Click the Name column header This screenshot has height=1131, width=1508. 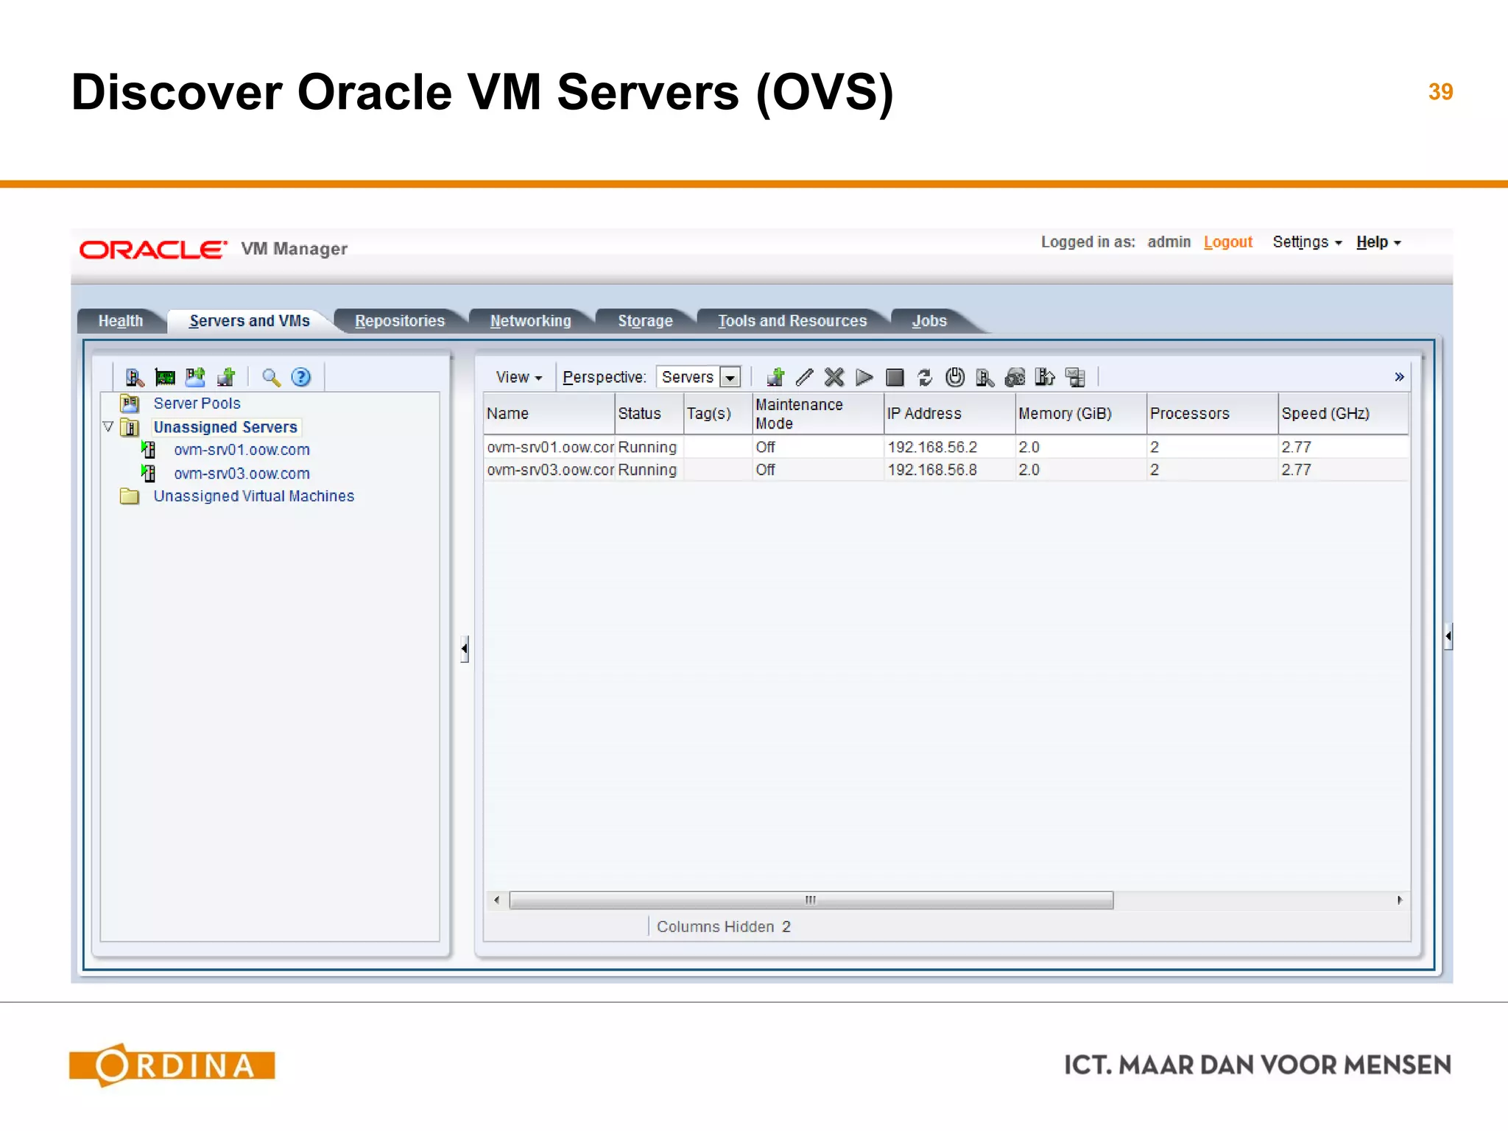tap(549, 414)
